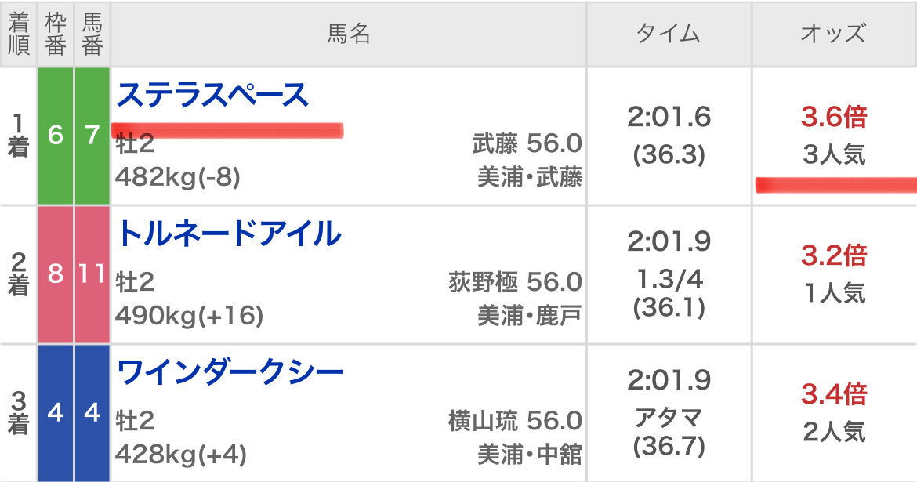
Task: Click the green horse number 7 cell
Action: [92, 136]
